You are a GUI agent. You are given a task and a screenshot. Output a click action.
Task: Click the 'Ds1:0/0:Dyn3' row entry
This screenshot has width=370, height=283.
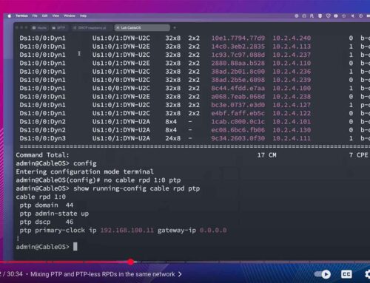43,138
